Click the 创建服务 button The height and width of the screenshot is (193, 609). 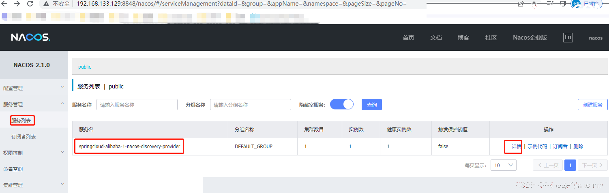(592, 105)
